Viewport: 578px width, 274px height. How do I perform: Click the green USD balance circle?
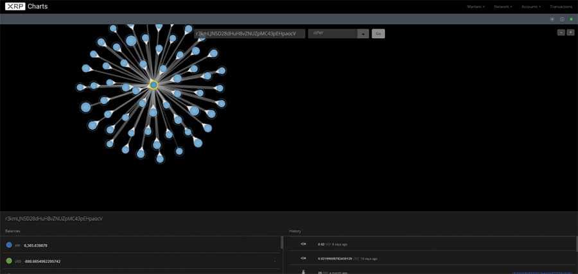[x=9, y=261]
